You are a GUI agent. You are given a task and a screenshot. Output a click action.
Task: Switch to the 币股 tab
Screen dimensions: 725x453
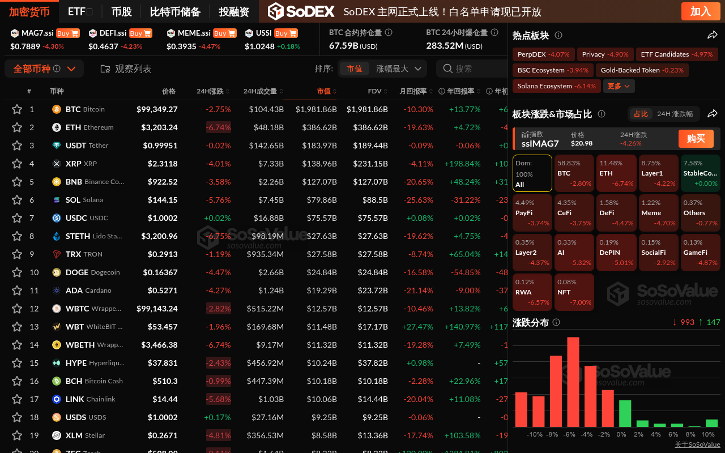(121, 11)
